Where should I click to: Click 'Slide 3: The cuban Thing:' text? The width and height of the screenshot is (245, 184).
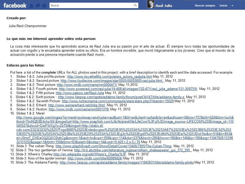(35, 146)
